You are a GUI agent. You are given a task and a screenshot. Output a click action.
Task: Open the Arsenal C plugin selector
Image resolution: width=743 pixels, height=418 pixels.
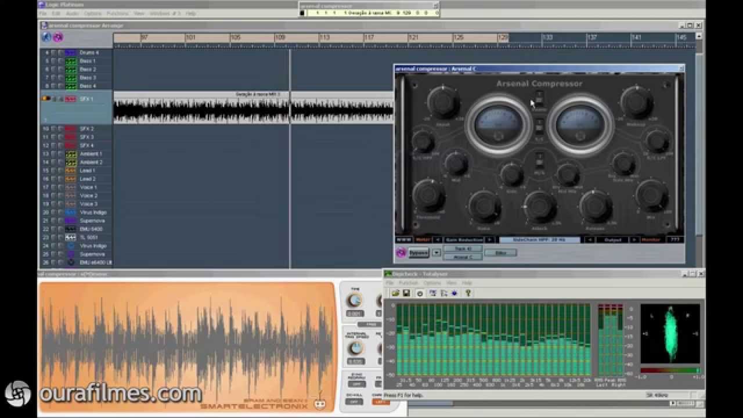tap(463, 257)
